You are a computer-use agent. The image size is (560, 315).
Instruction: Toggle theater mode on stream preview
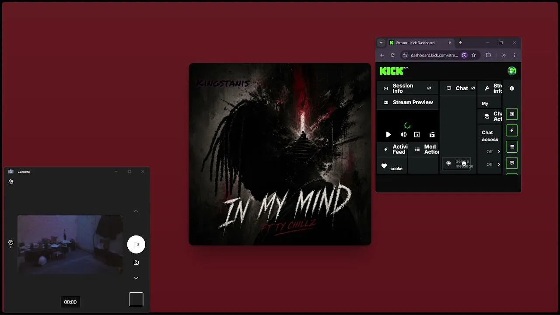[432, 135]
